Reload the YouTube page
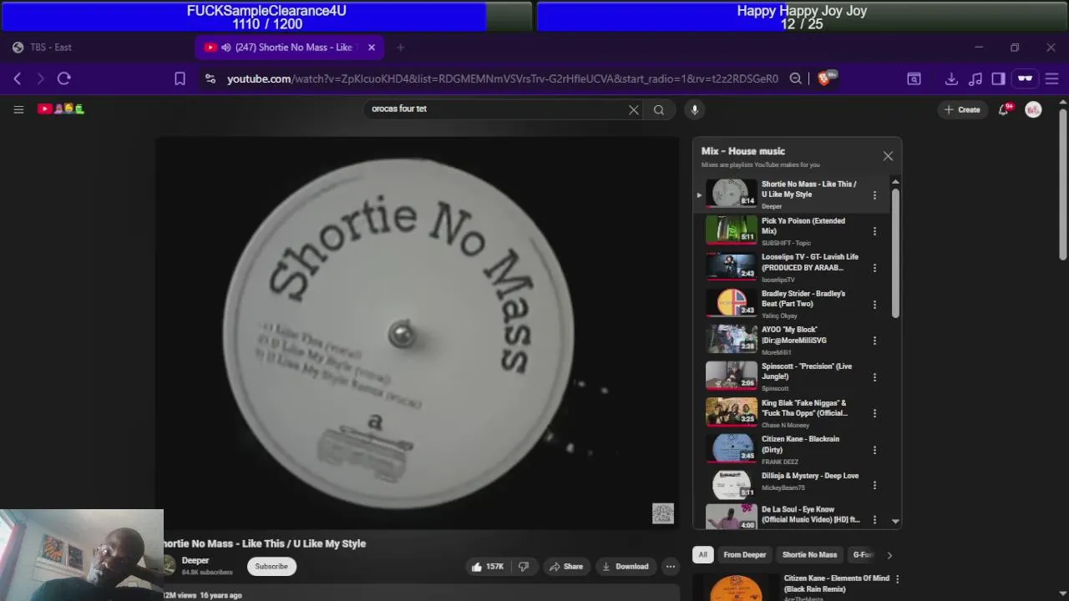The height and width of the screenshot is (601, 1069). (x=63, y=78)
